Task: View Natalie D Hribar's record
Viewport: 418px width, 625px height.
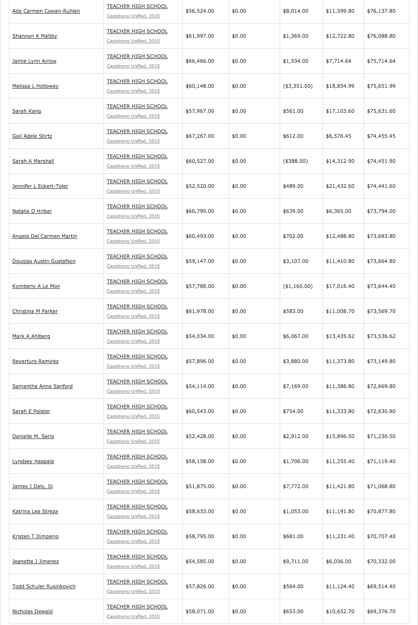Action: pyautogui.click(x=32, y=211)
